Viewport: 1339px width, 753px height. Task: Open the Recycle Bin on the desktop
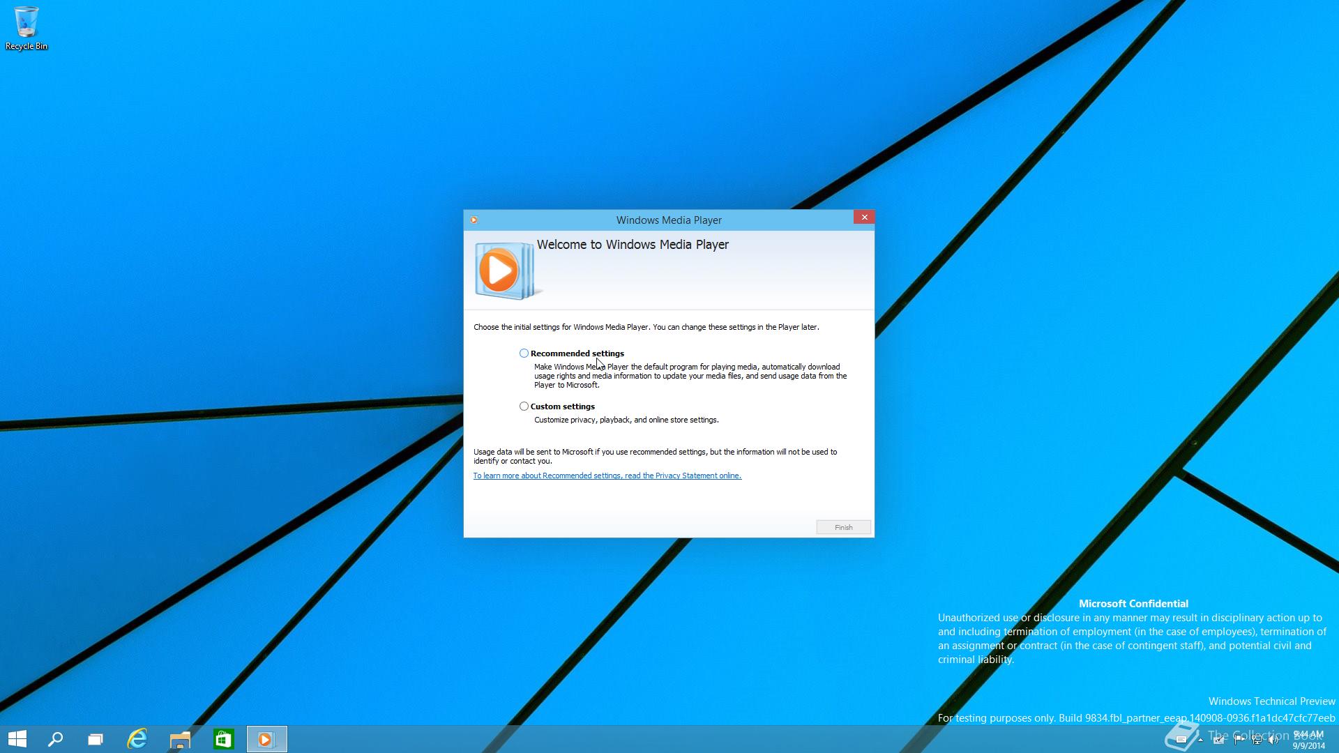(x=27, y=28)
